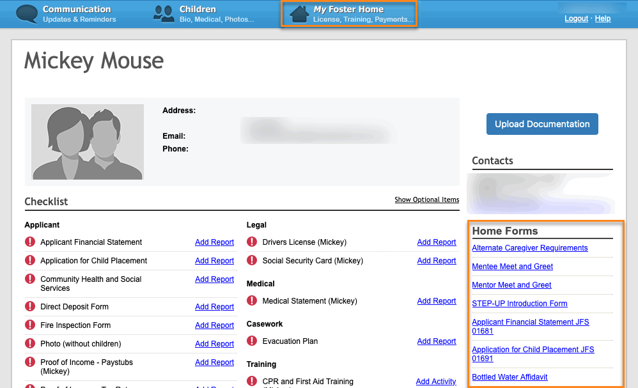The height and width of the screenshot is (388, 638).
Task: Click red alert icon beside Applicant Financial Statement
Action: click(x=30, y=242)
